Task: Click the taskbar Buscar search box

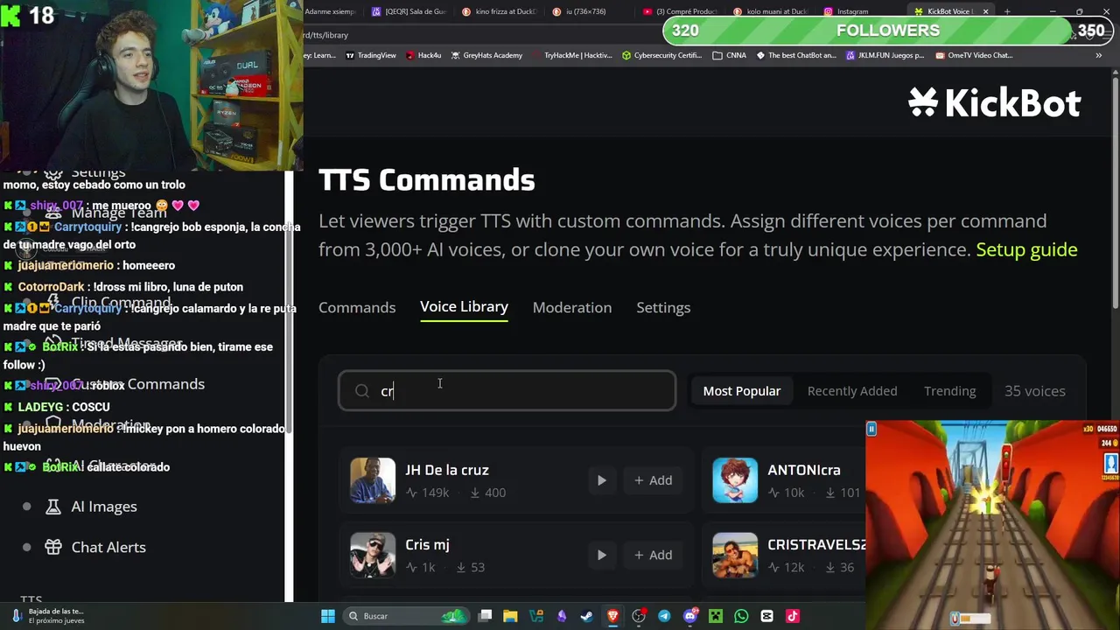Action: click(405, 616)
